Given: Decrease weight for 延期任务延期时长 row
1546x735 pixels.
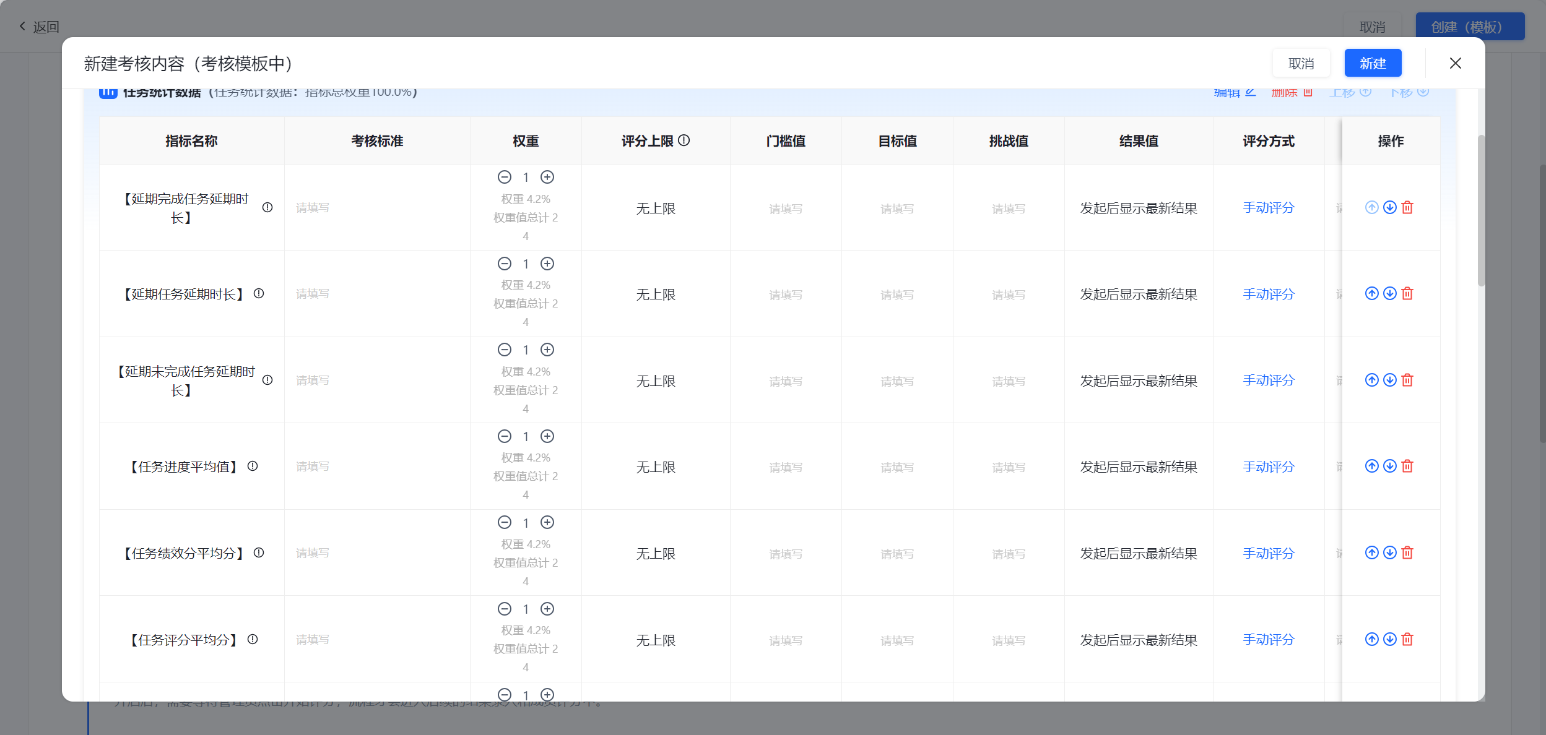Looking at the screenshot, I should [505, 264].
